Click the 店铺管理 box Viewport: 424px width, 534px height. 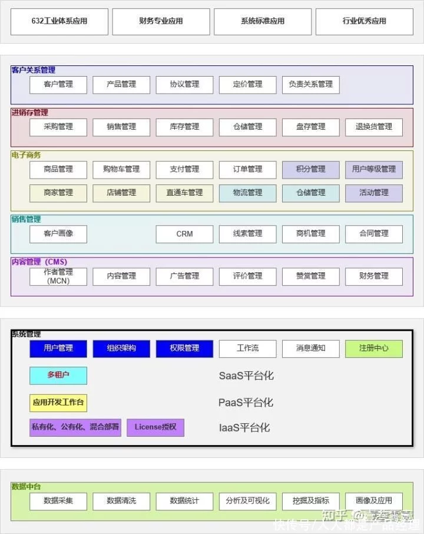click(121, 193)
